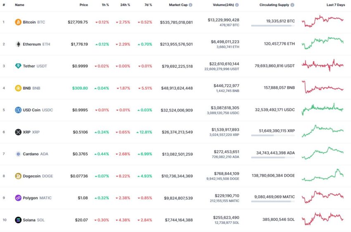Image resolution: width=351 pixels, height=232 pixels.
Task: Click the BNB yellow logo icon
Action: coord(18,88)
